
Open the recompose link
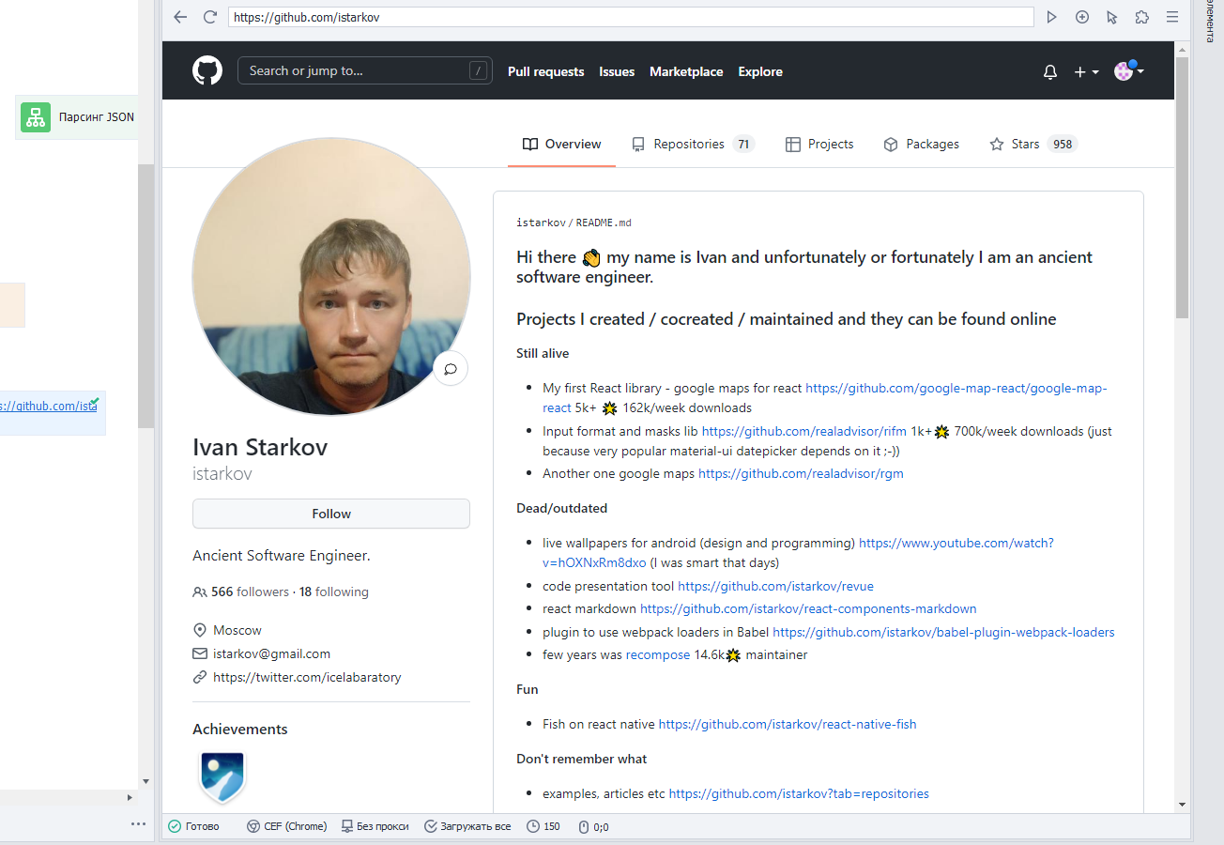click(x=658, y=654)
